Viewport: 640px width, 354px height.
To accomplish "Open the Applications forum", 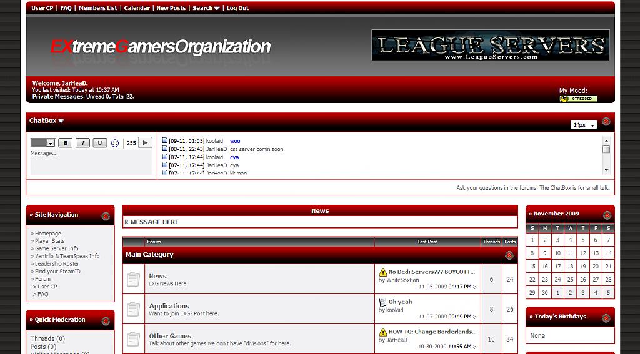I will (x=169, y=306).
